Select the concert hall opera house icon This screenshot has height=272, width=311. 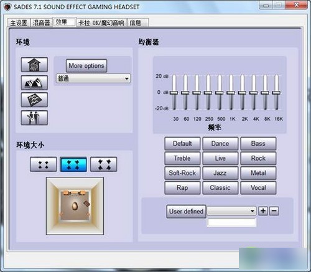pyautogui.click(x=34, y=83)
